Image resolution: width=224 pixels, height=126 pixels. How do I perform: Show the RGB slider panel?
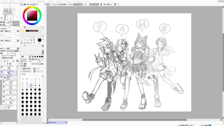point(25,4)
